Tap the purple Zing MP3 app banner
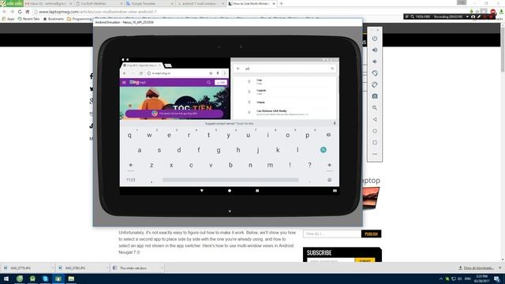This screenshot has width=505, height=284. [x=174, y=114]
